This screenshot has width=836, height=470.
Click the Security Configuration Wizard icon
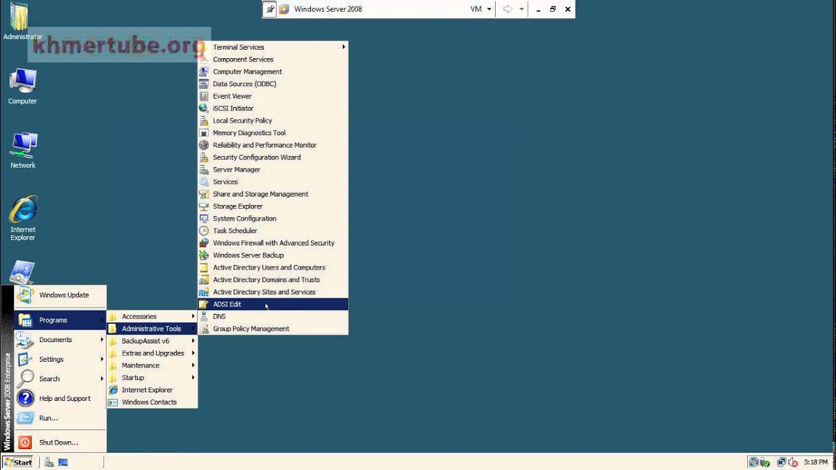click(x=204, y=157)
